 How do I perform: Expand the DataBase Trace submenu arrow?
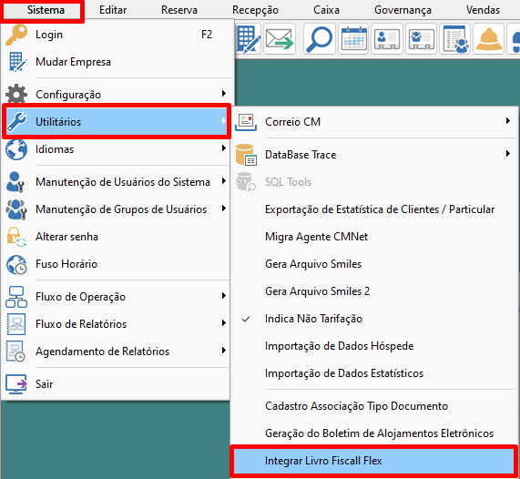click(x=508, y=153)
